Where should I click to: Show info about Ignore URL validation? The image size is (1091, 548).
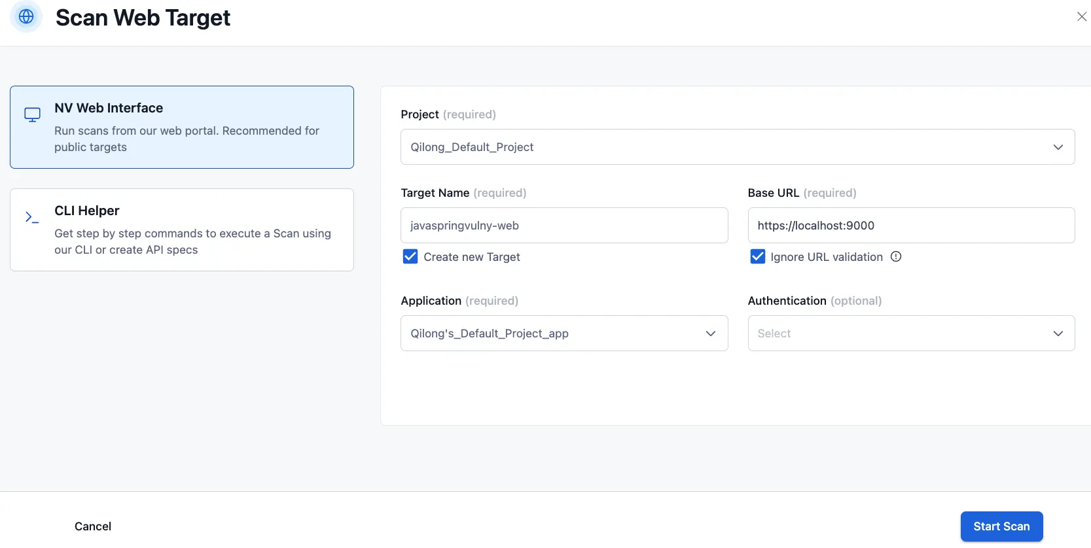click(896, 256)
